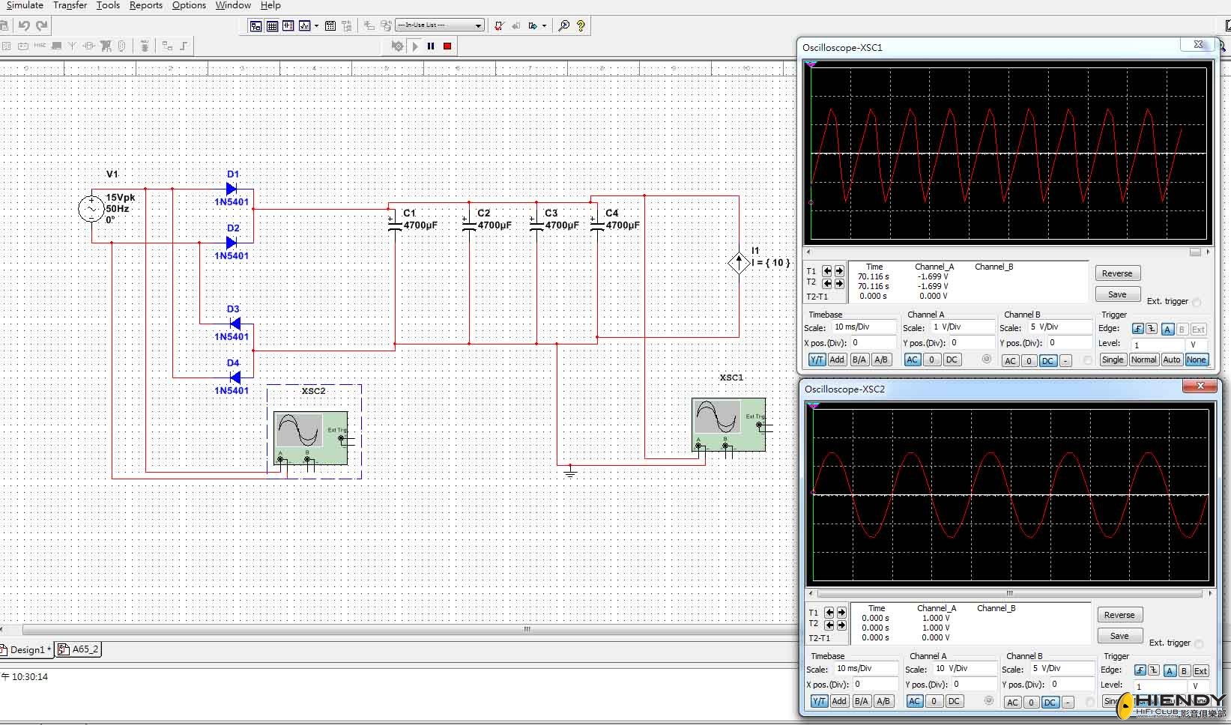Save waveform data in Oscilloscope-XSC2
The width and height of the screenshot is (1231, 725).
(1119, 635)
